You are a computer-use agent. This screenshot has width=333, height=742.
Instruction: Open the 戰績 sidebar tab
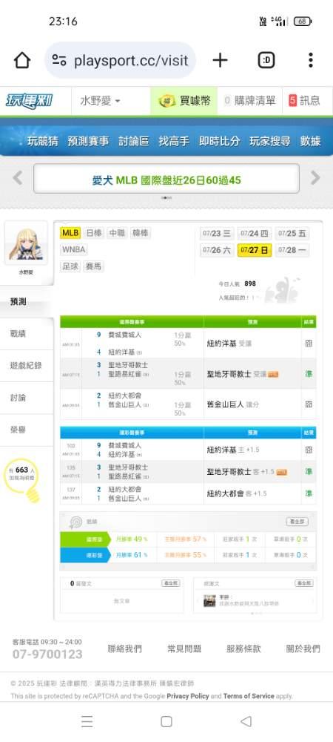[x=18, y=334]
